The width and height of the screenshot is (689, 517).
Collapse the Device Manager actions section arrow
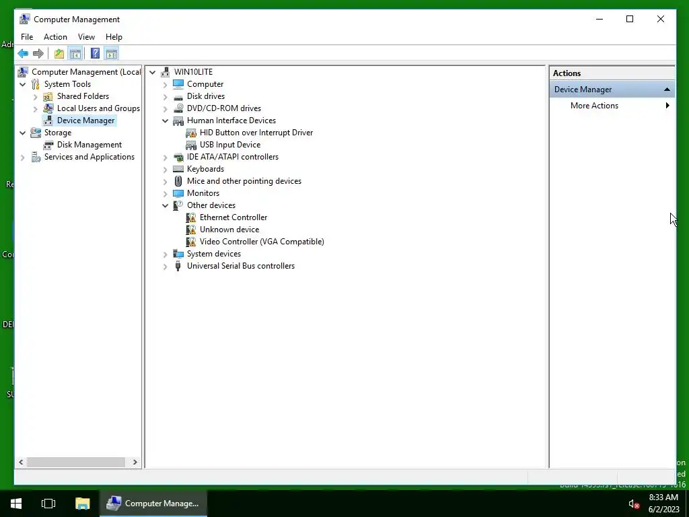click(x=667, y=90)
